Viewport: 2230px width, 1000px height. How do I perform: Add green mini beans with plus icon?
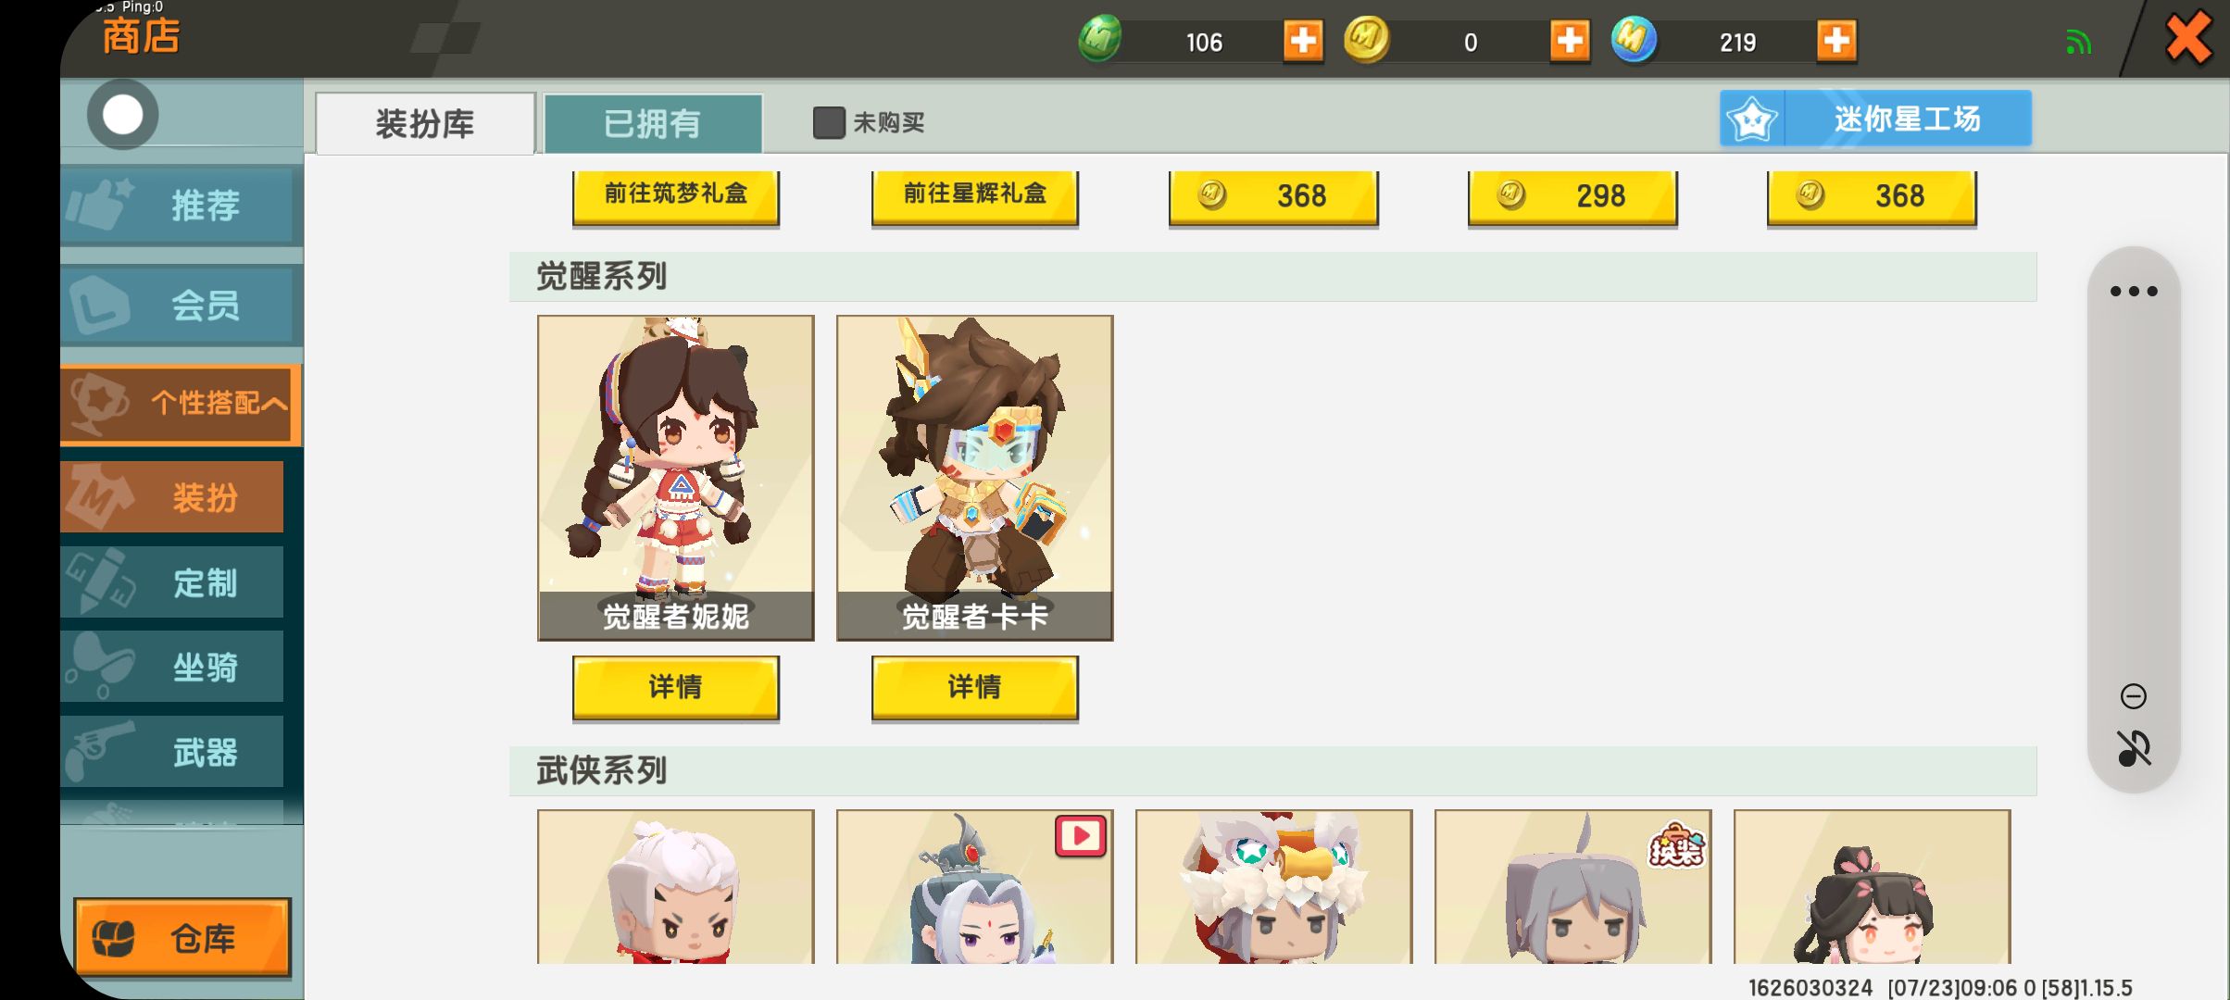click(1302, 42)
